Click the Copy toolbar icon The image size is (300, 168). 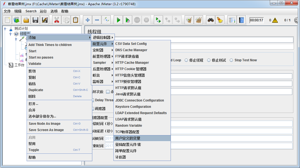click(x=66, y=20)
